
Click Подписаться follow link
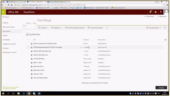pos(149,17)
